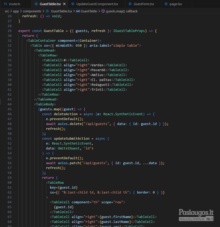Click updateSubmitAction identifier on line 51

(72, 138)
